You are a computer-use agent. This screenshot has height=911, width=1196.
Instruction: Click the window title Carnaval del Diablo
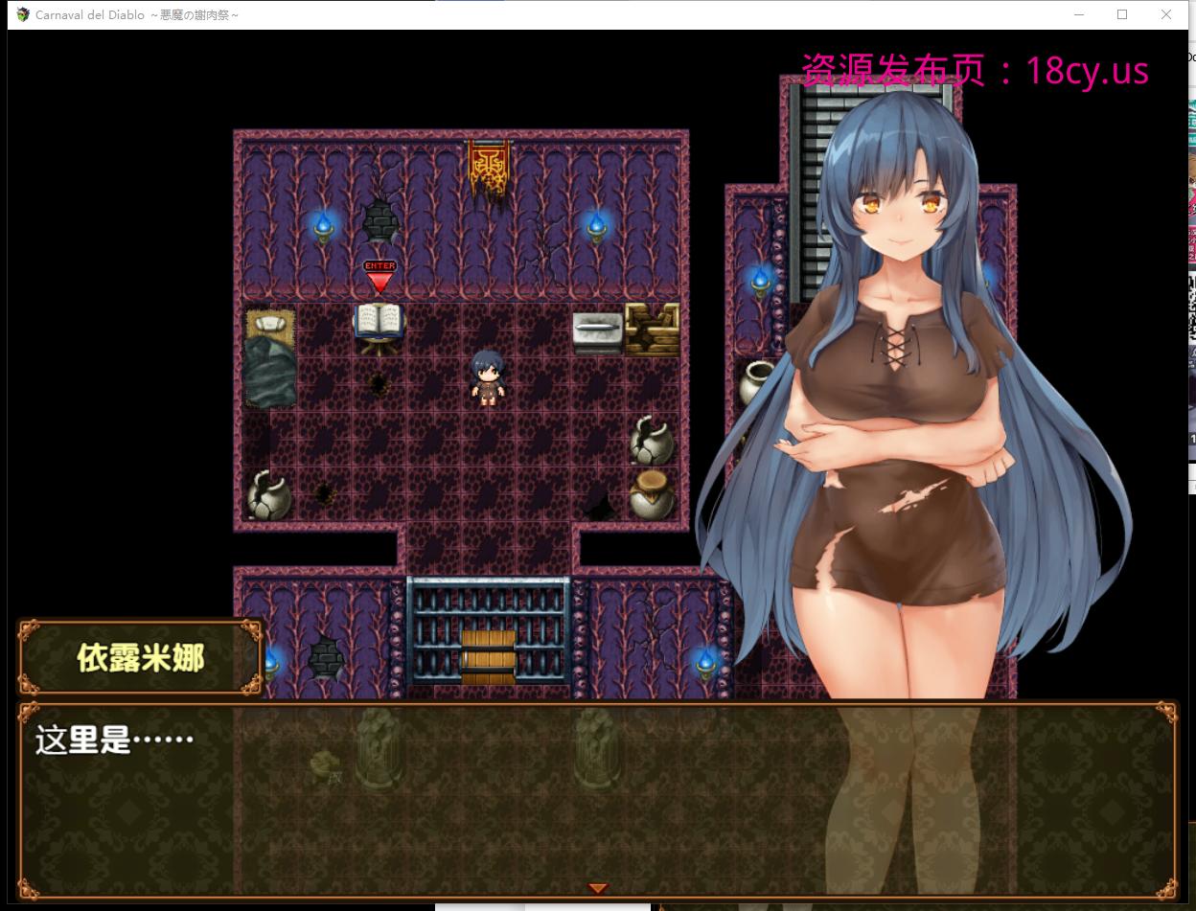pos(137,14)
